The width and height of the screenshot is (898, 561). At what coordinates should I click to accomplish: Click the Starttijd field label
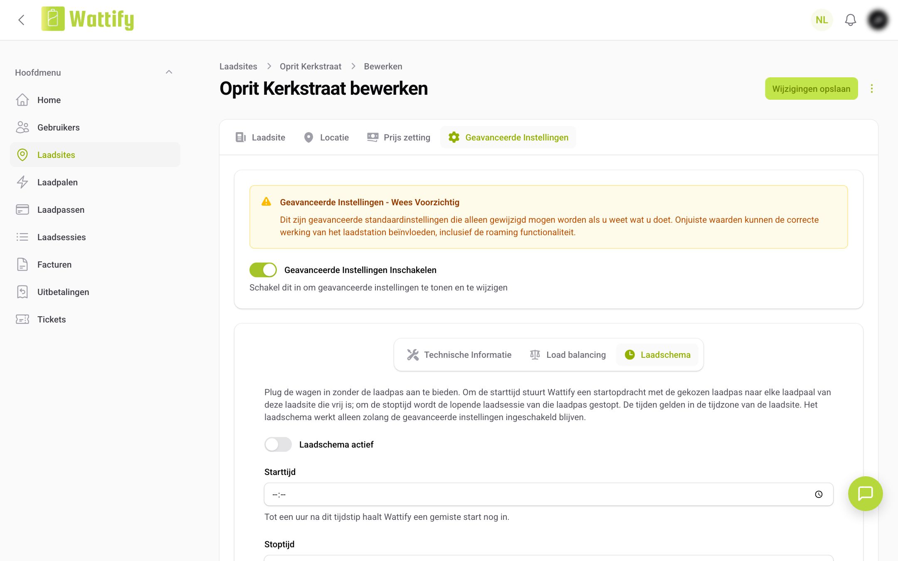tap(280, 472)
